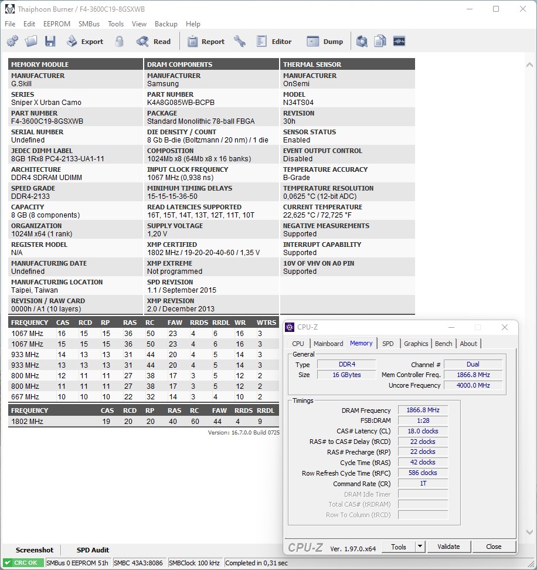
Task: Click the DRAM Frequency '1866.8 MHz' field
Action: tap(423, 410)
